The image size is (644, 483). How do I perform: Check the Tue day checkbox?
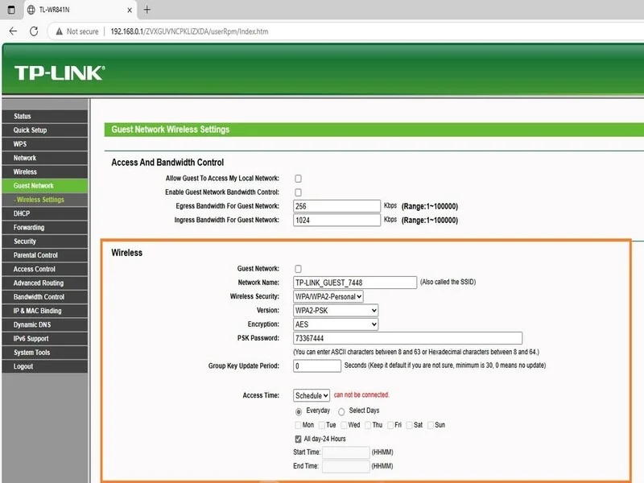click(x=321, y=425)
